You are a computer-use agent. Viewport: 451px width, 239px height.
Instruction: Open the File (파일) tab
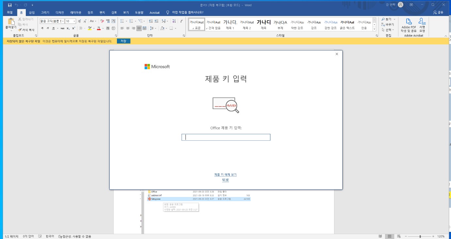pyautogui.click(x=9, y=12)
